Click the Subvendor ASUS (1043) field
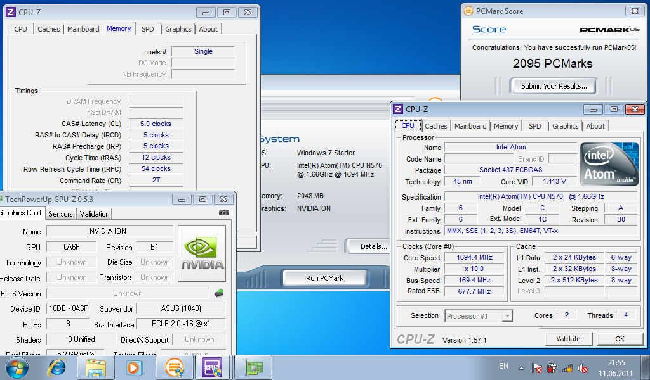This screenshot has width=650, height=380. point(181,308)
